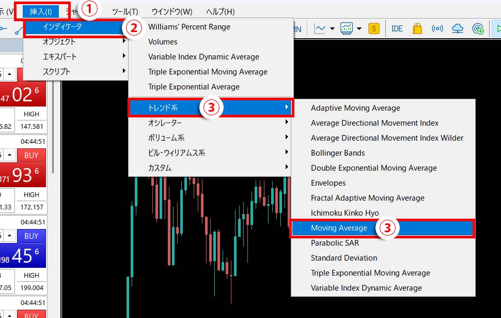Open the dropdown arrow beside the line chart icon
The image size is (501, 318).
point(332,29)
